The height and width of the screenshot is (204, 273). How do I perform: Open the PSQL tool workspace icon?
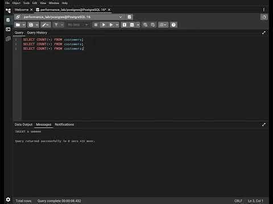[8, 29]
